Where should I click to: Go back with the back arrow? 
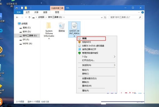click(x=17, y=17)
